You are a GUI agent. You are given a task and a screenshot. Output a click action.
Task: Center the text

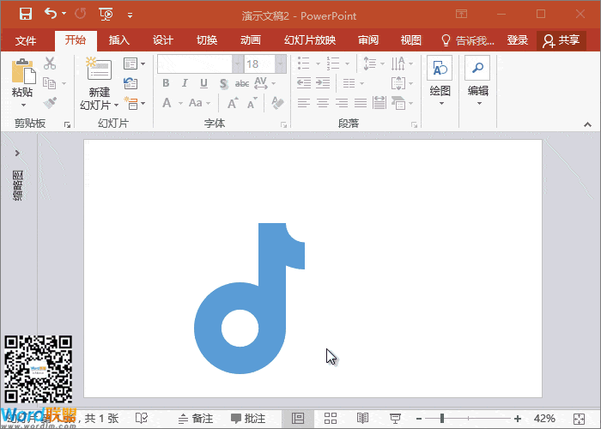[x=323, y=103]
